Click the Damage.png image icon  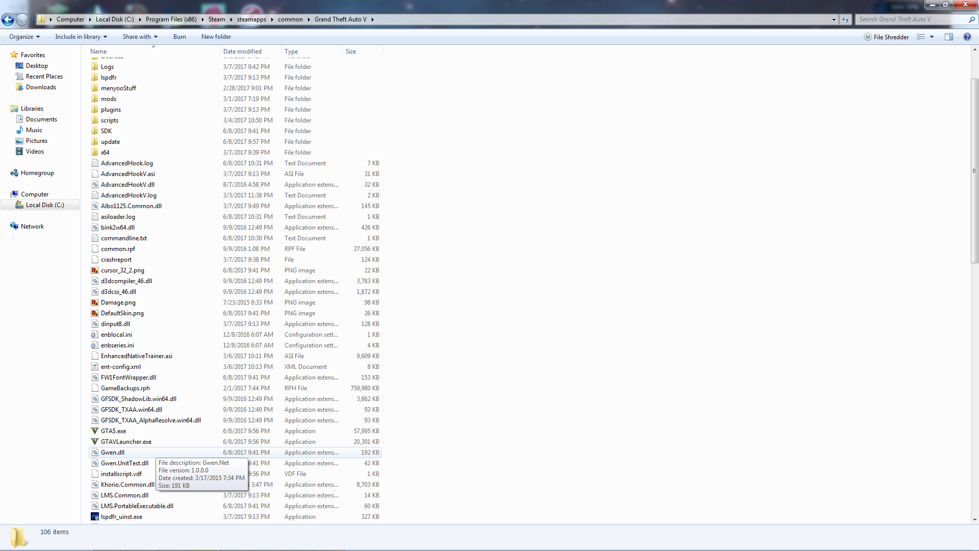coord(95,303)
